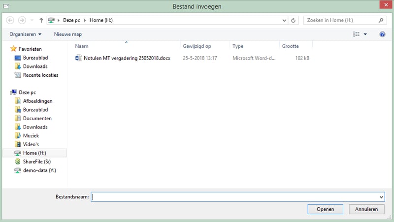Open help via the blue question icon
Viewport: 394px width, 222px height.
coord(382,34)
